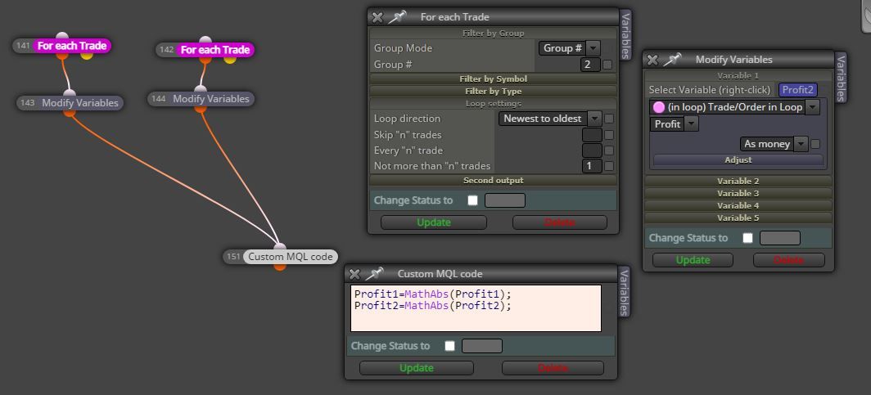Viewport: 871px width, 395px height.
Task: Click orange output connector of block 143
Action: click(x=70, y=112)
